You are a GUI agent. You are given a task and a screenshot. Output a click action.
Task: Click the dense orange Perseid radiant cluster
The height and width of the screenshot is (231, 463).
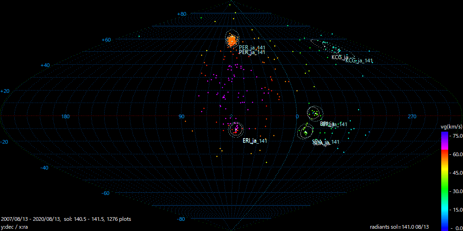[232, 41]
